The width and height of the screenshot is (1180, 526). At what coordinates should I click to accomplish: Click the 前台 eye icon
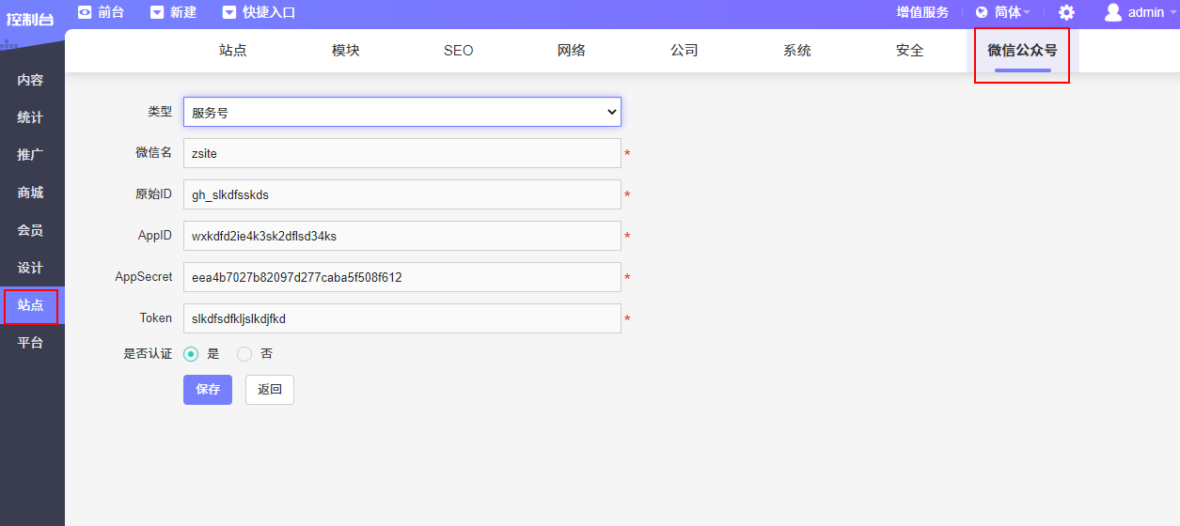[85, 12]
